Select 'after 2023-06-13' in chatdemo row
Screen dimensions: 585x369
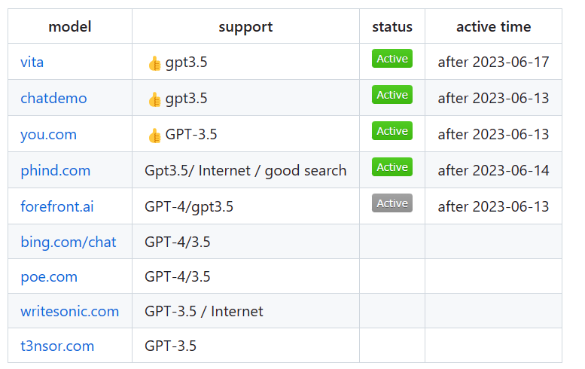coord(493,98)
